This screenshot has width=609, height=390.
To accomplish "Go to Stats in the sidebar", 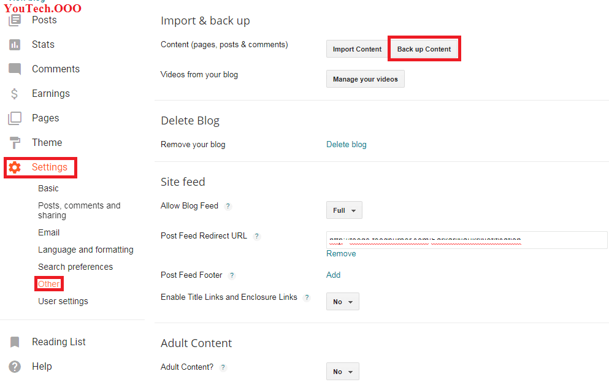I will (43, 44).
